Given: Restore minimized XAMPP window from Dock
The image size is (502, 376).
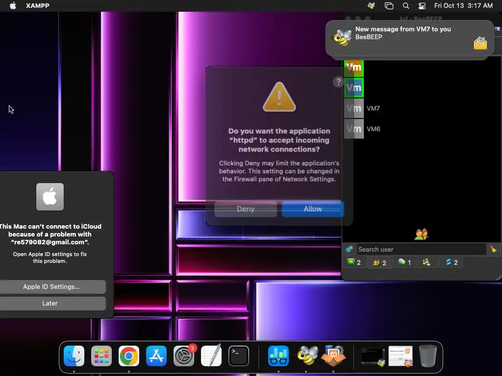Looking at the screenshot, I should pos(400,356).
